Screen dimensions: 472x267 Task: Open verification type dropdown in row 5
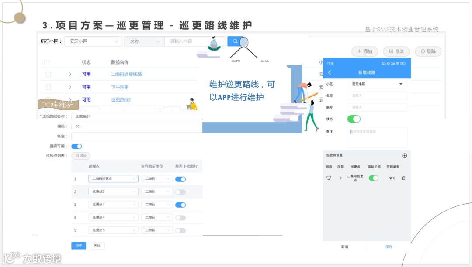tap(157, 230)
